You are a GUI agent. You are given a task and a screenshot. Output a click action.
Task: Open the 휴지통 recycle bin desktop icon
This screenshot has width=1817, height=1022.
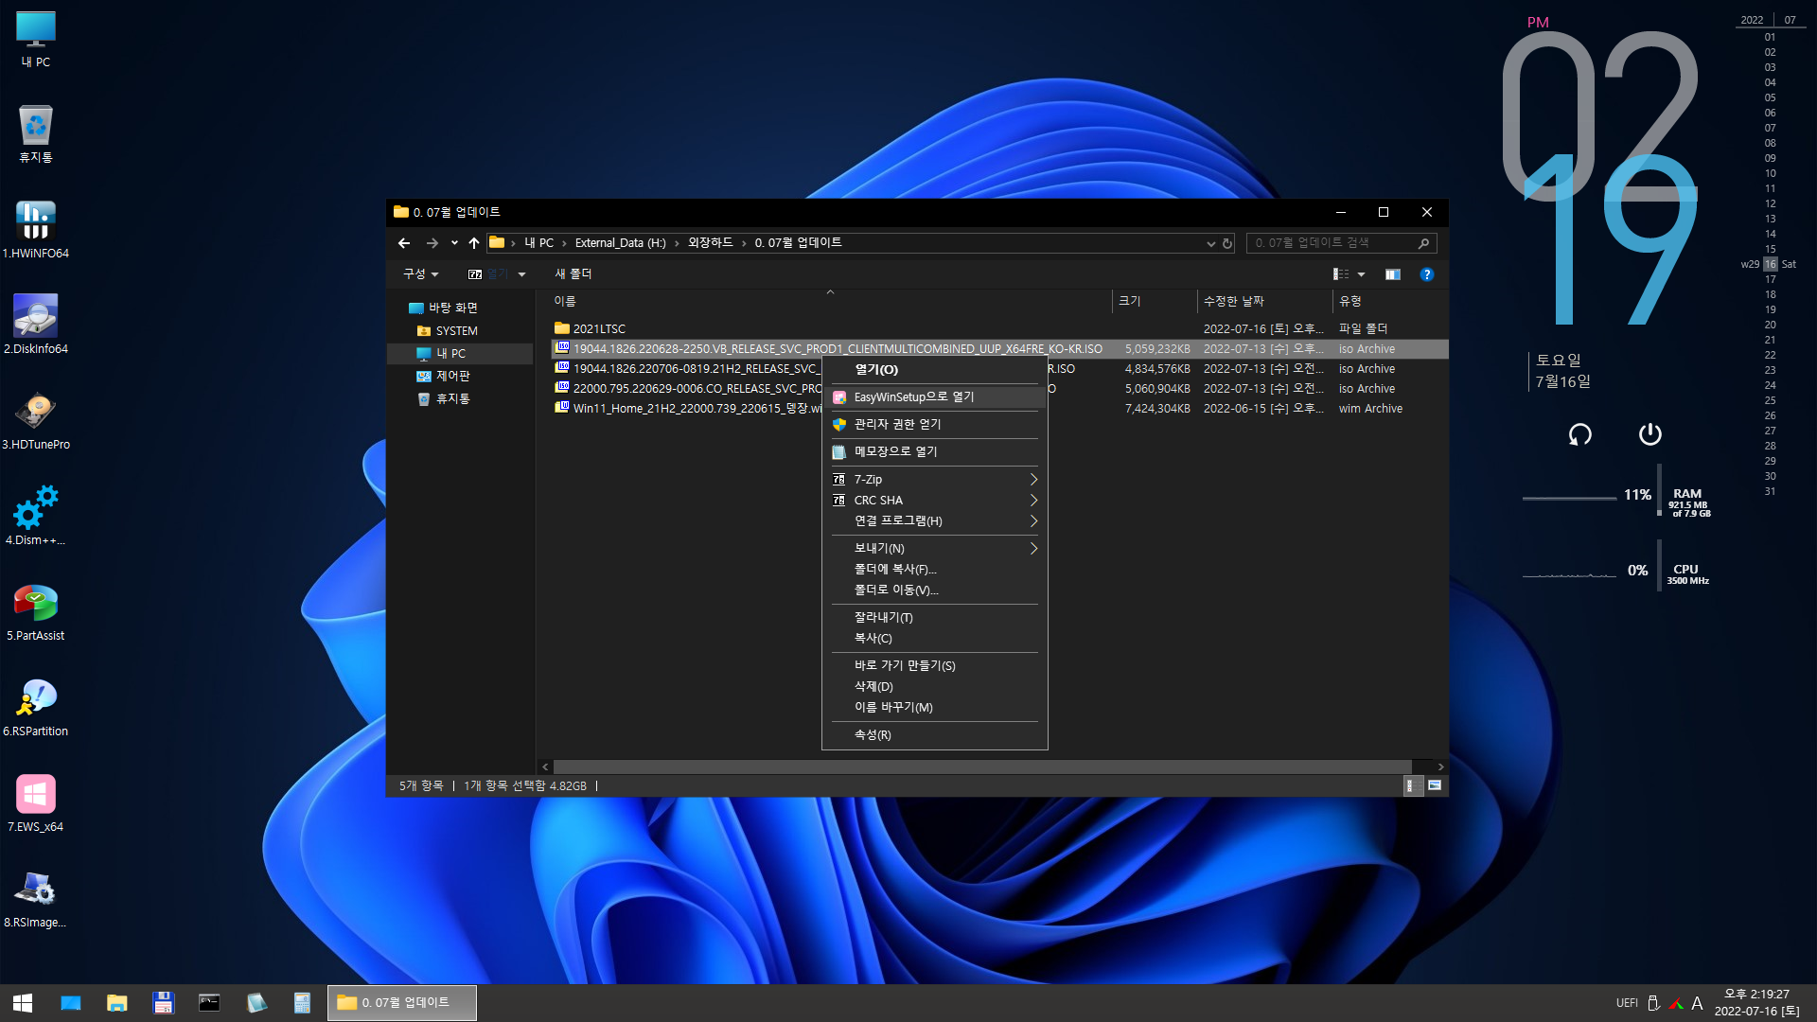click(x=36, y=134)
